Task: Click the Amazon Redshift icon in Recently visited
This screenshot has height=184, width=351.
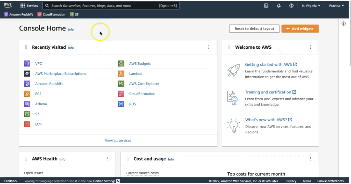Action: [x=27, y=84]
